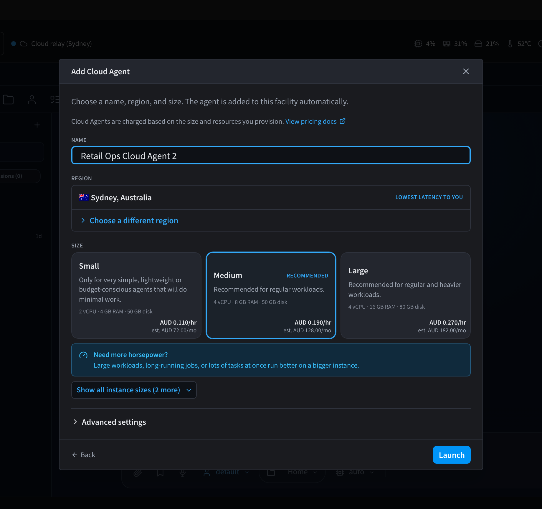Click the sessions (0) pill in background sidebar
This screenshot has height=509, width=542.
pos(20,176)
